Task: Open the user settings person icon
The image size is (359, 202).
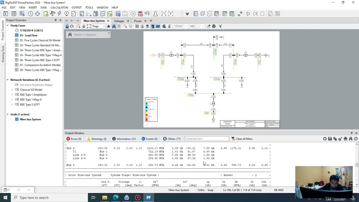Action: 155,14
